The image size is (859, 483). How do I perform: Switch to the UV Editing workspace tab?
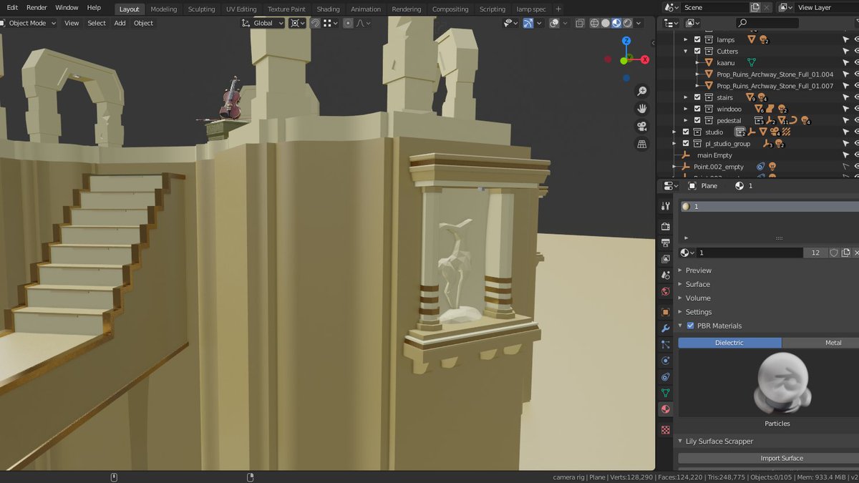coord(241,9)
